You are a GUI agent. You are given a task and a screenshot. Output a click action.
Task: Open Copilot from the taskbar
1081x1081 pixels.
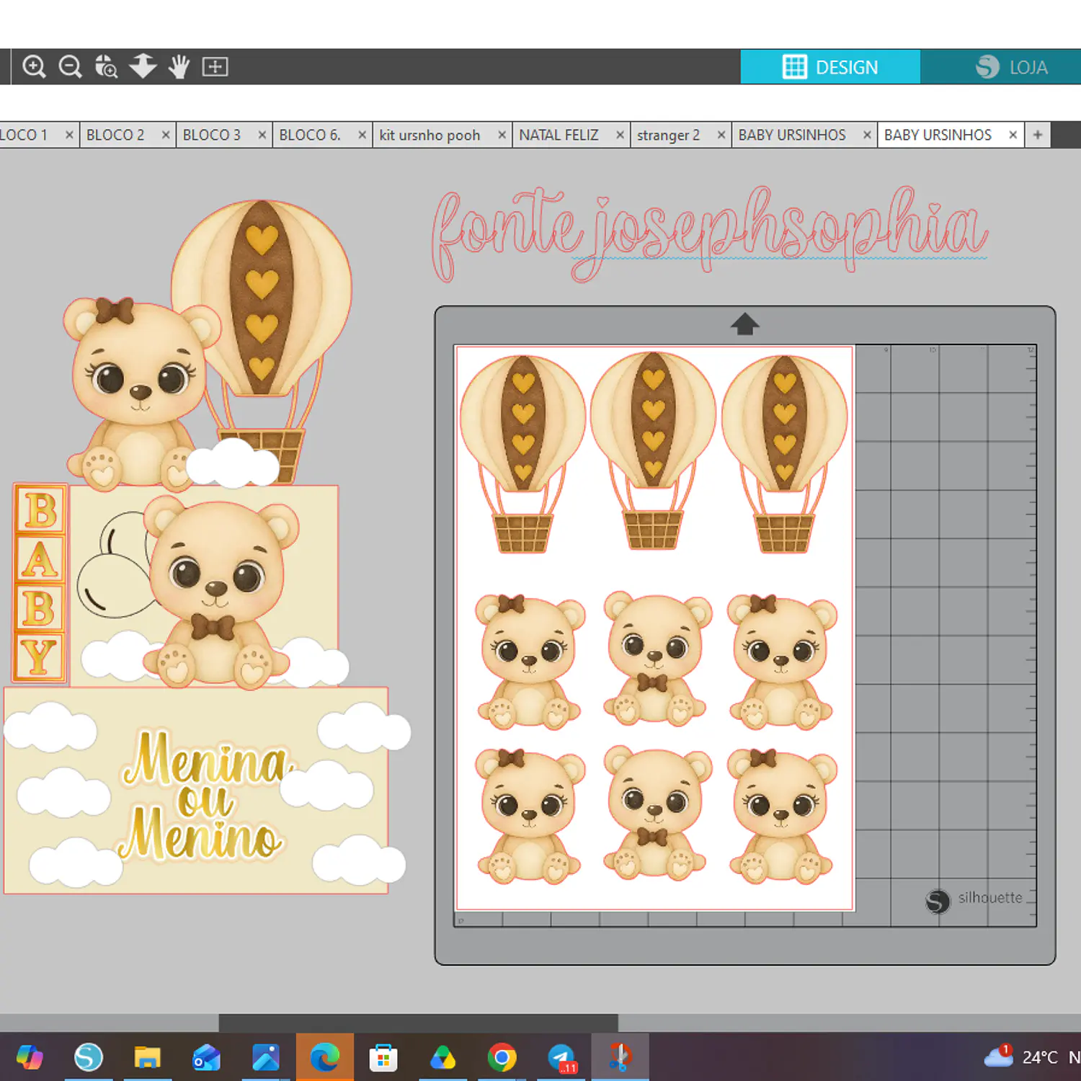coord(30,1057)
